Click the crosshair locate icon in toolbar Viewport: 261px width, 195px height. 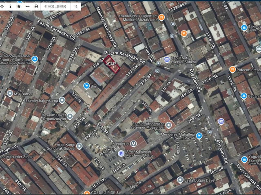click(x=2, y=6)
